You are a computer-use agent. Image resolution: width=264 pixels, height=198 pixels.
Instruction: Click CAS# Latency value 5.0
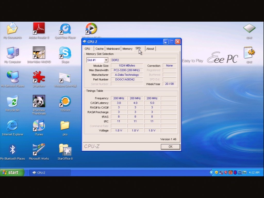pyautogui.click(x=152, y=103)
